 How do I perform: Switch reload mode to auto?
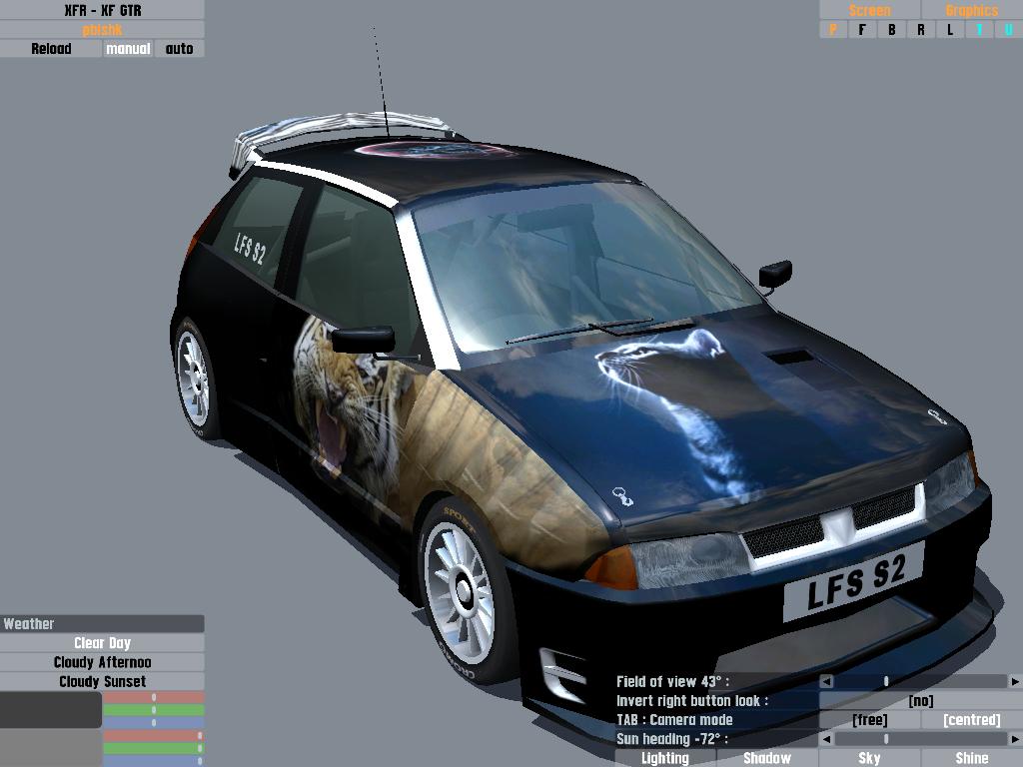[180, 48]
